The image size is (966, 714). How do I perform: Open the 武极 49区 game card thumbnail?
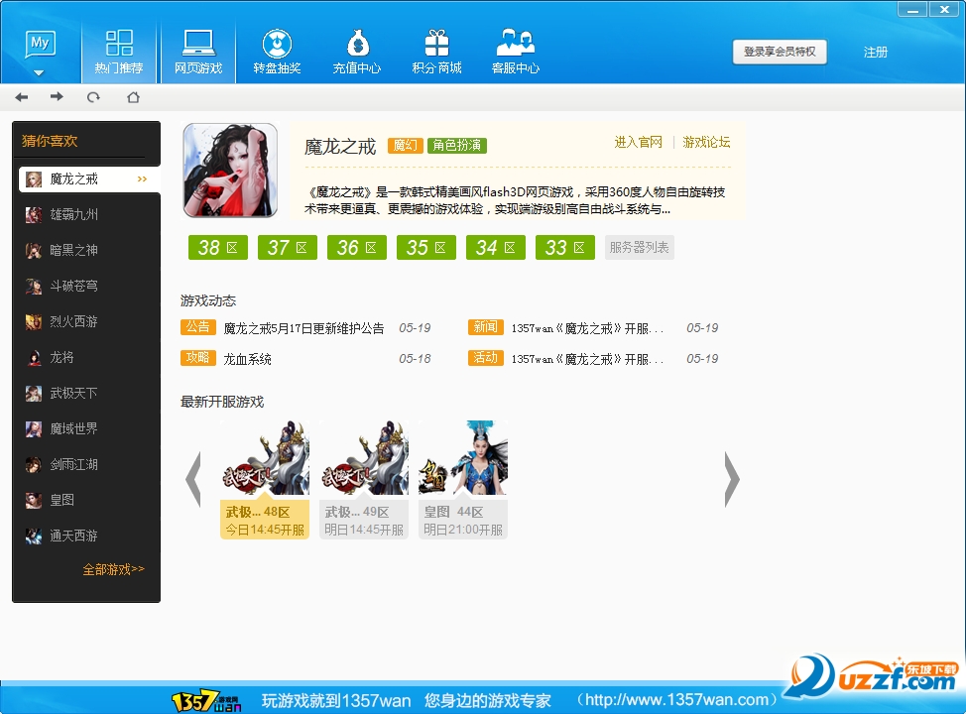364,458
